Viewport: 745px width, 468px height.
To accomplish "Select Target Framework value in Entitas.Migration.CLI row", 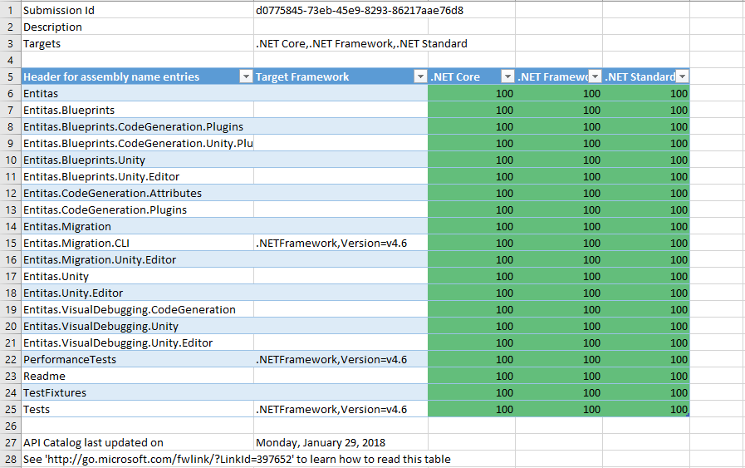I will point(341,244).
